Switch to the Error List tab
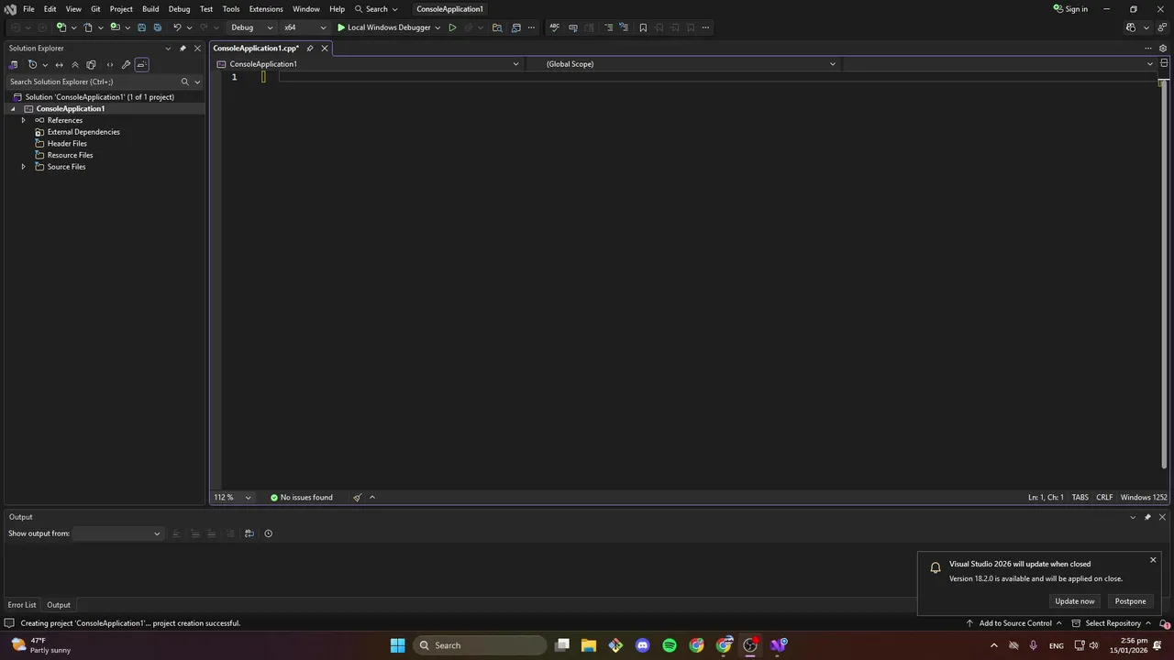Image resolution: width=1174 pixels, height=660 pixels. [22, 605]
